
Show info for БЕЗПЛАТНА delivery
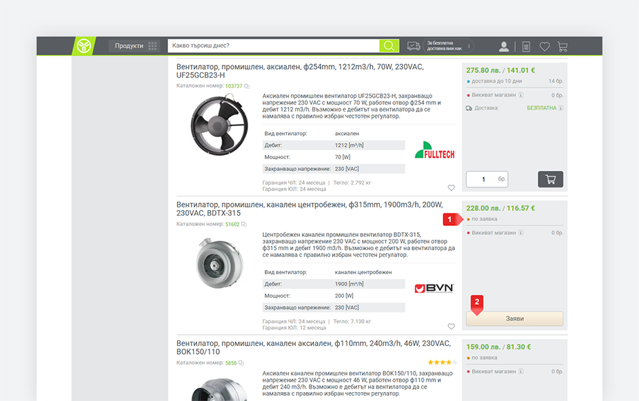[x=561, y=108]
